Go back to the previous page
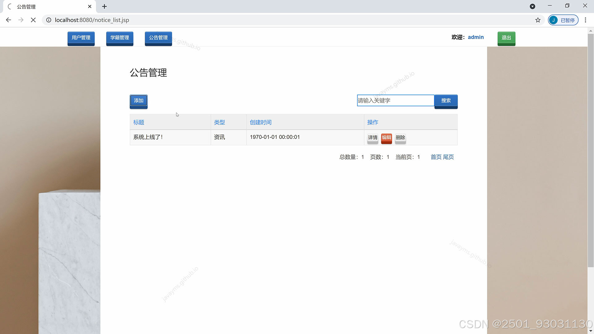The image size is (594, 334). pos(8,20)
